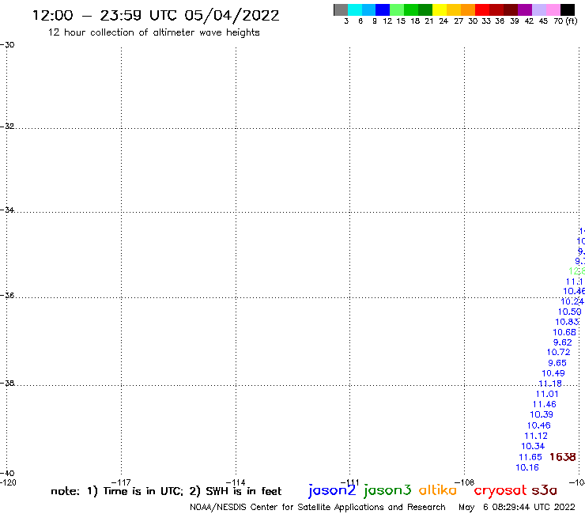Click the black swatch at the color bar end
Image resolution: width=585 pixels, height=514 pixels.
(568, 9)
